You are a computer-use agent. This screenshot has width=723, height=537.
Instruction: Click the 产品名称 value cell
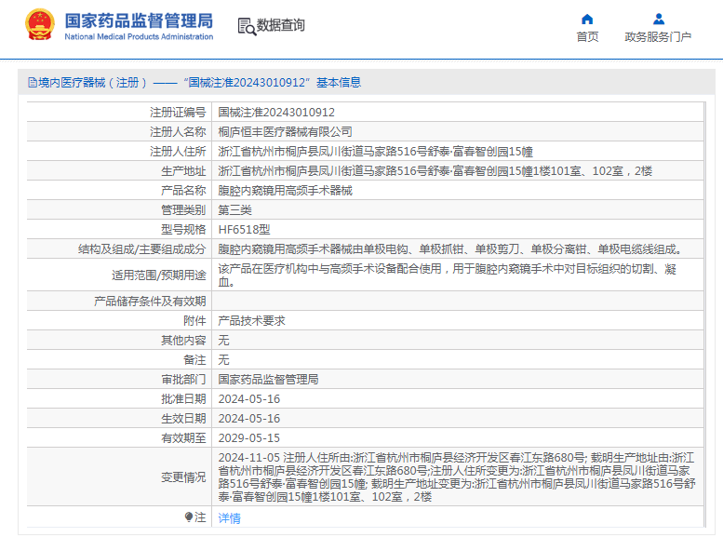458,191
